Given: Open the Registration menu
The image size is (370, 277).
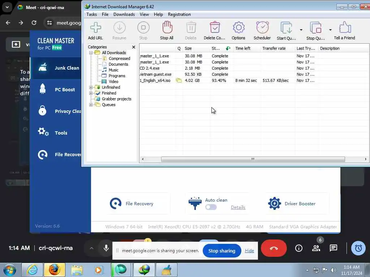Looking at the screenshot, I should pos(179,14).
